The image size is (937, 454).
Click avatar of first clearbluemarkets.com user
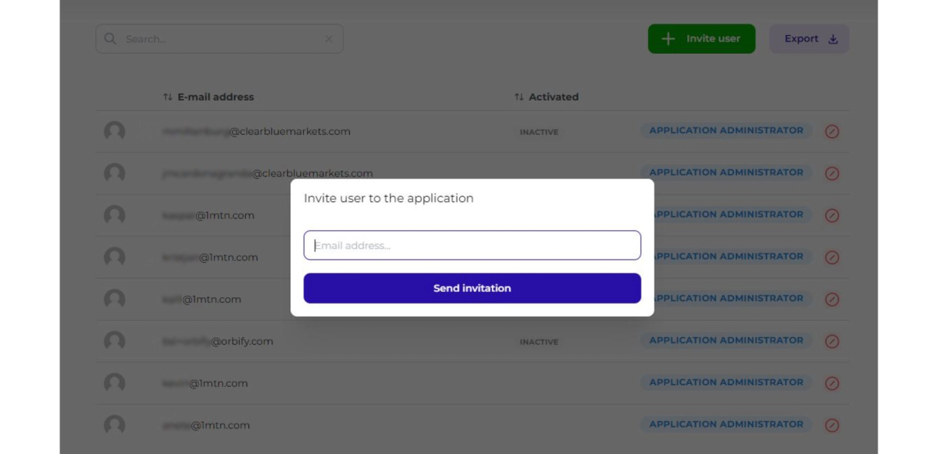[x=115, y=131]
